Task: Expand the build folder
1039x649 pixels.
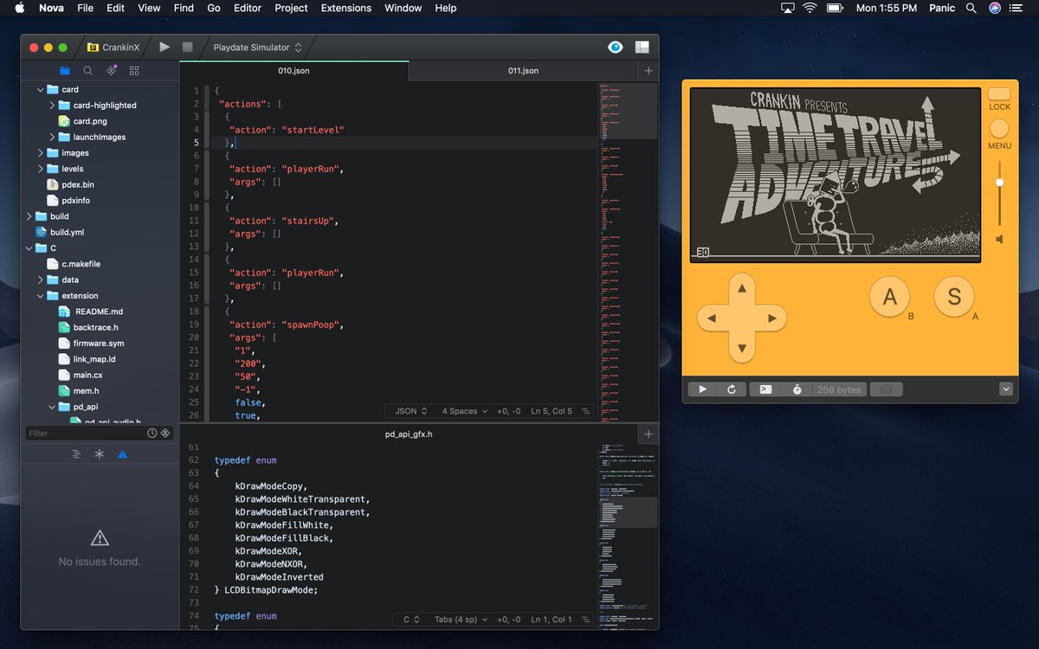Action: coord(29,216)
